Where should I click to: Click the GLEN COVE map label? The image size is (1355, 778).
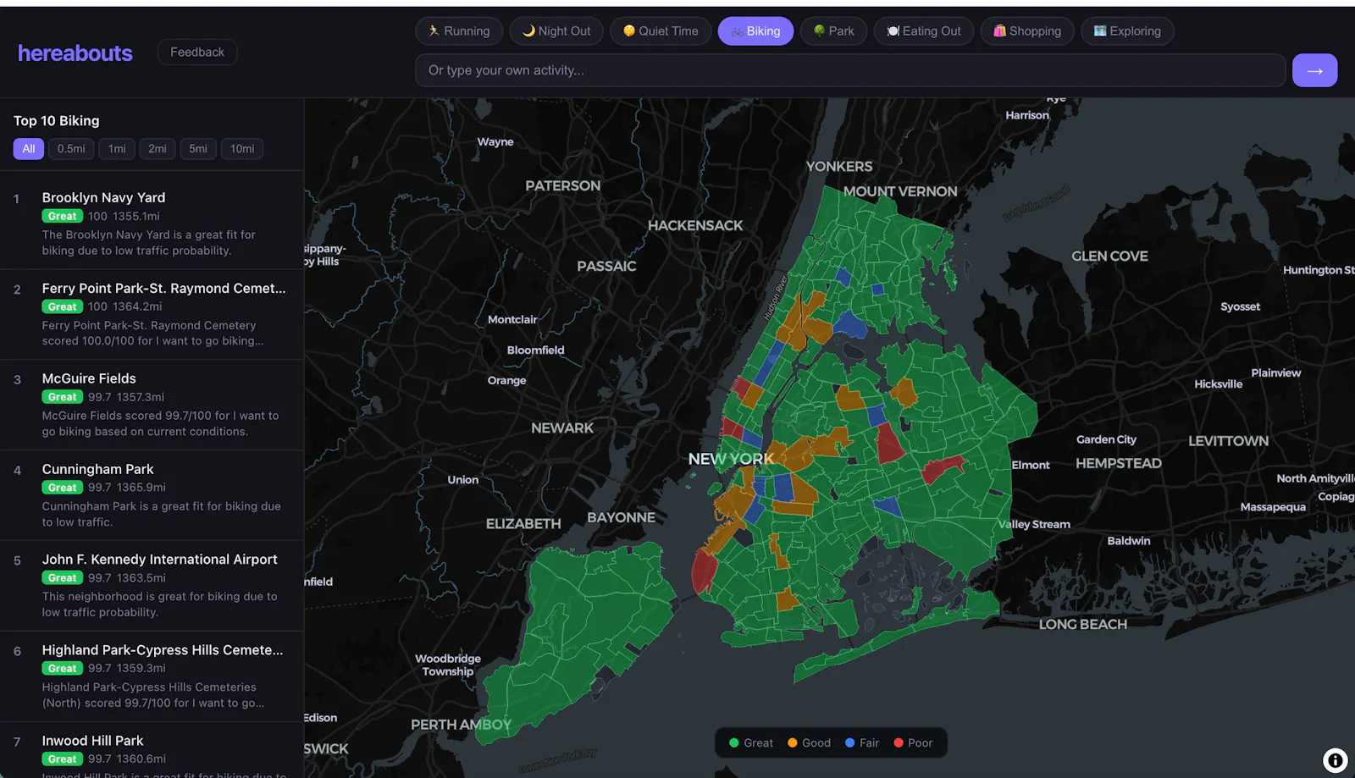click(1109, 257)
